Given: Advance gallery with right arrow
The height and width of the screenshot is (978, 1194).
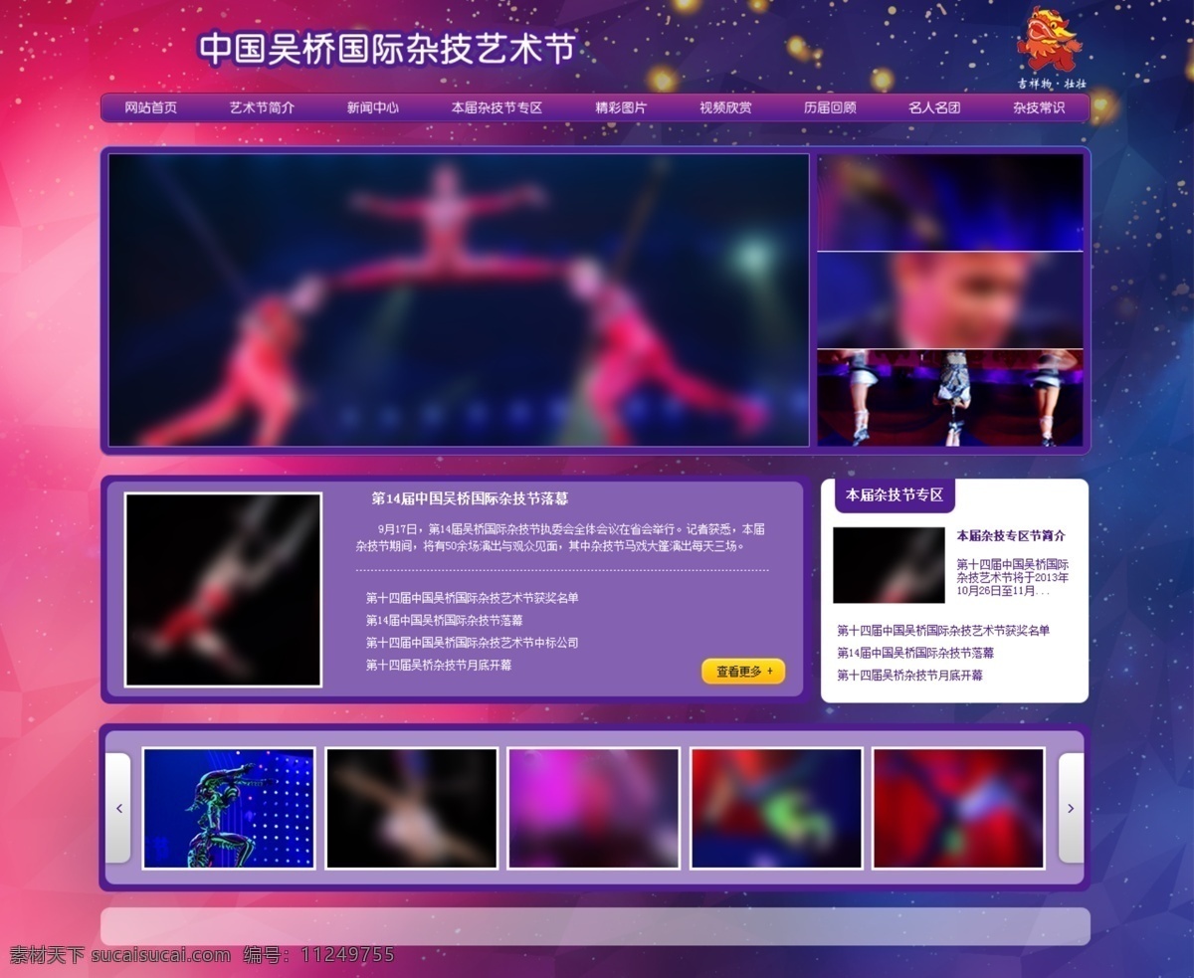Looking at the screenshot, I should [x=1071, y=808].
